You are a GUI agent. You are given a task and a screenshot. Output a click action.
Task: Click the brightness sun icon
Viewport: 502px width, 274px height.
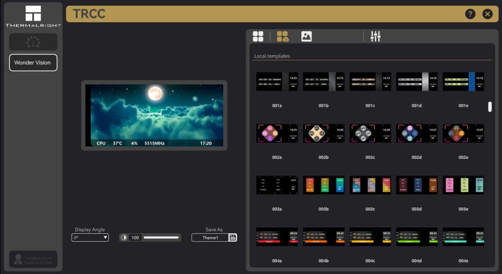tap(124, 237)
